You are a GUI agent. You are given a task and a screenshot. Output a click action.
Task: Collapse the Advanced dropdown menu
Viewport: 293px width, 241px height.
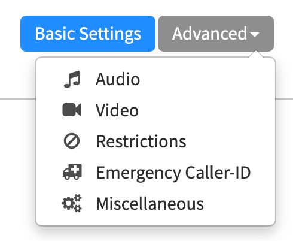click(216, 34)
